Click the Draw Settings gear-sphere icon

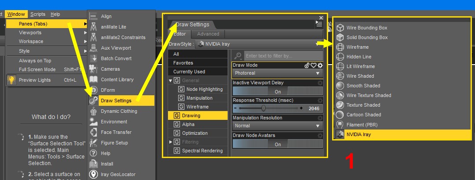[94, 101]
